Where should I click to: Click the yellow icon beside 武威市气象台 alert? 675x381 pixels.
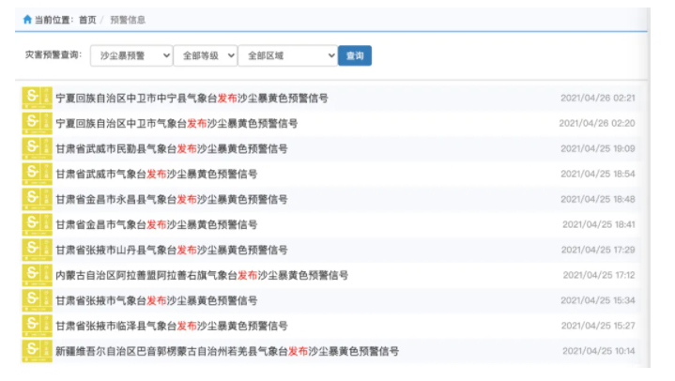point(36,174)
